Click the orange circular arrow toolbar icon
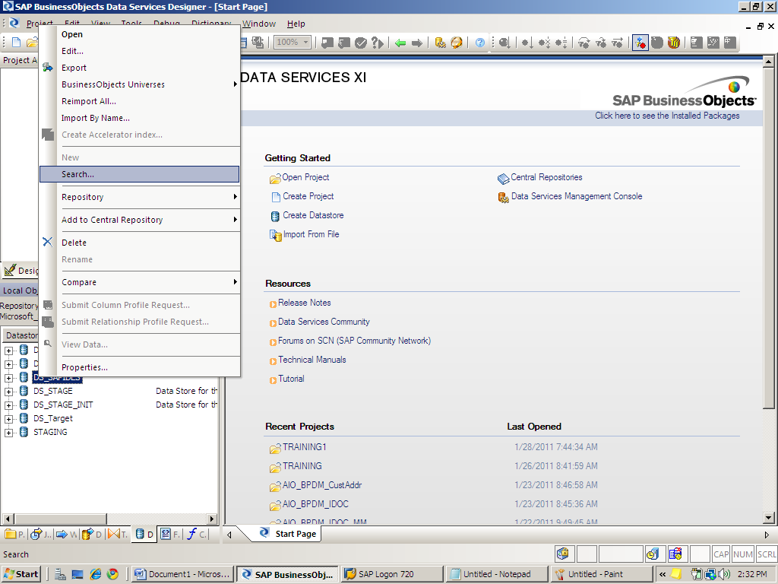 pos(457,43)
